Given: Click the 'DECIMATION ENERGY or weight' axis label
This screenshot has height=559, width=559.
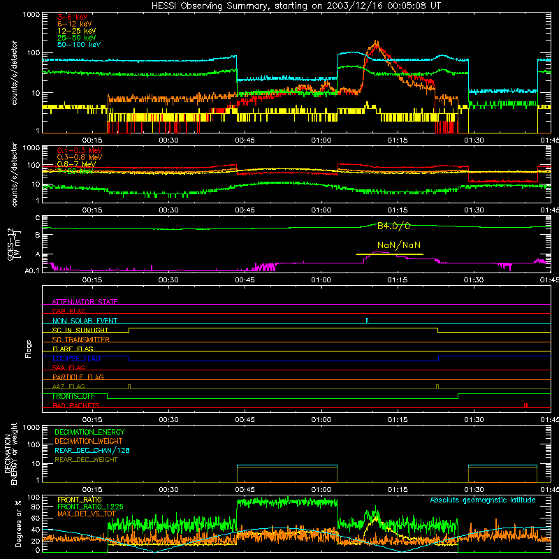Looking at the screenshot, I should 10,454.
